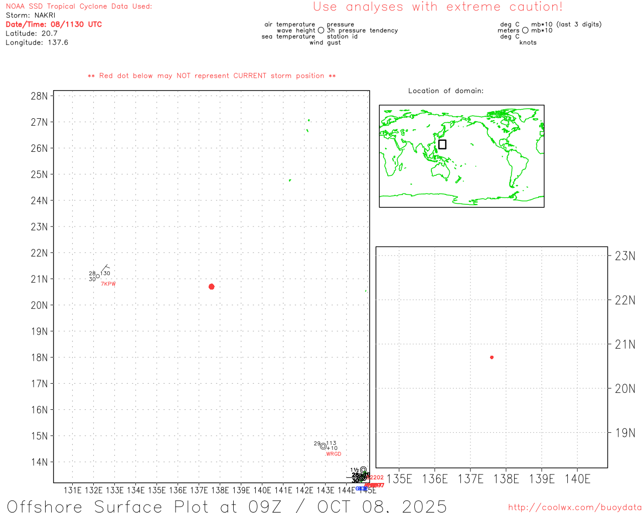Click the red storm position dot on main map
The image size is (642, 513).
(x=211, y=287)
